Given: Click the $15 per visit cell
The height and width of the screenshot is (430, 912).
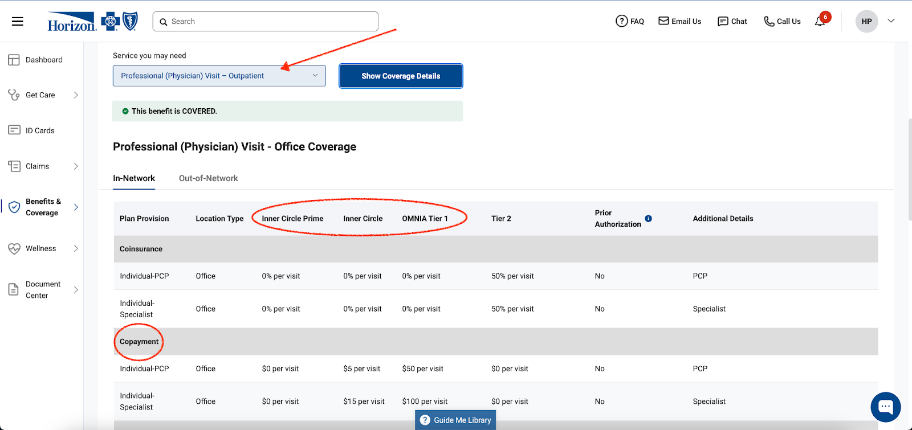Looking at the screenshot, I should point(364,402).
